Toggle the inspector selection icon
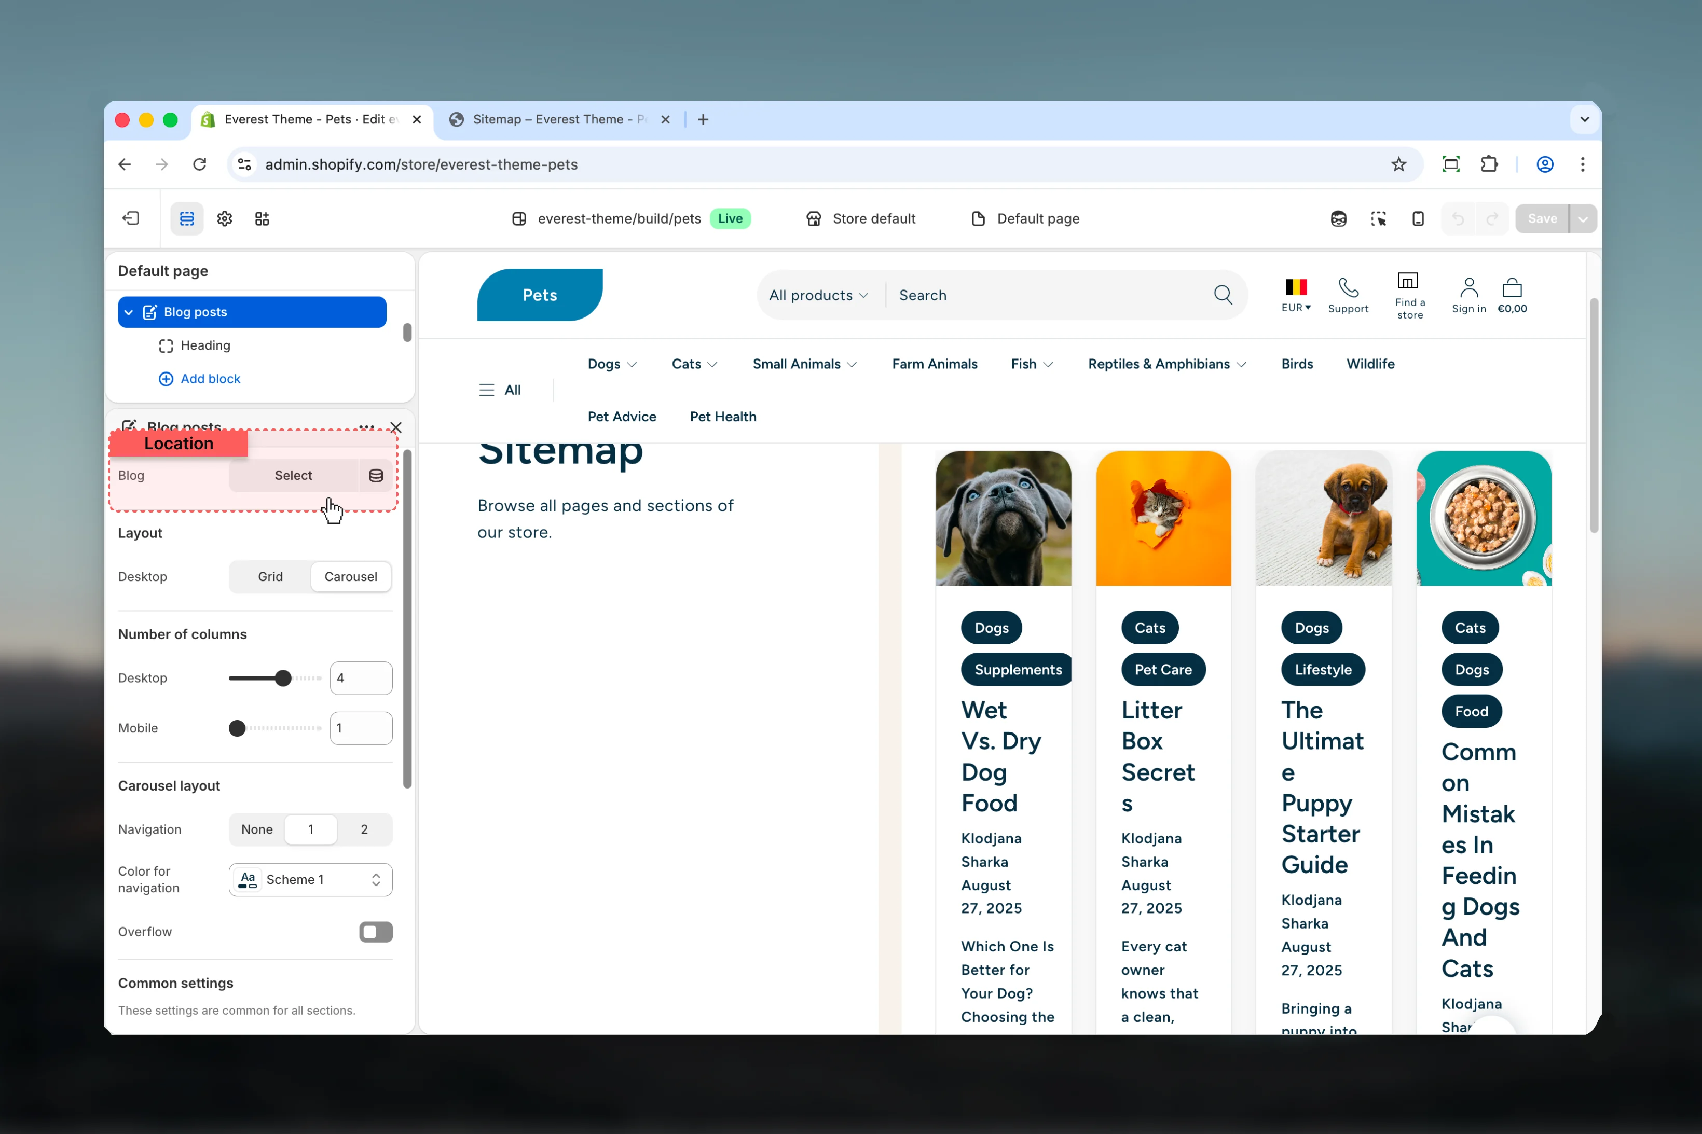The height and width of the screenshot is (1134, 1702). point(1379,218)
